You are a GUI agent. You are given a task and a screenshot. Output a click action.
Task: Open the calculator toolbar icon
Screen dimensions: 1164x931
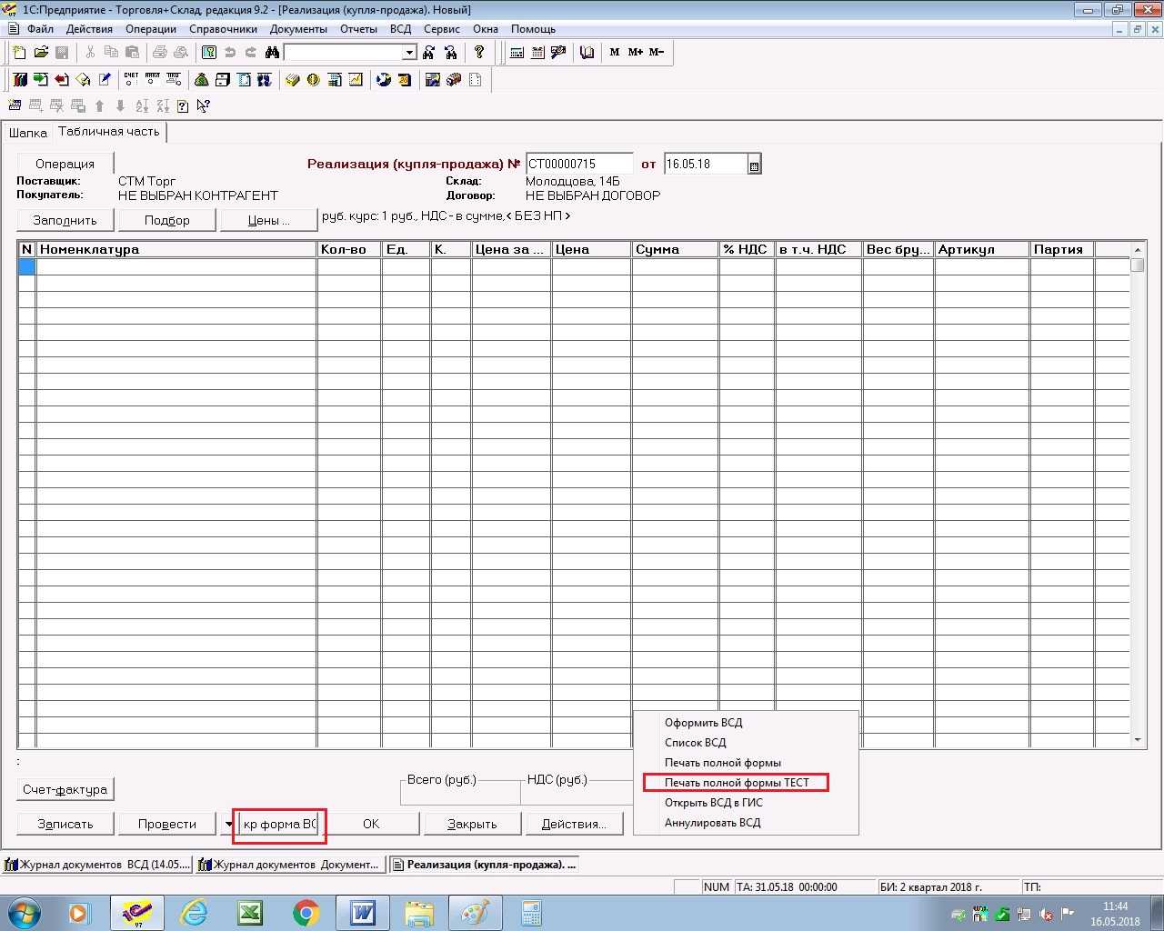[x=517, y=53]
